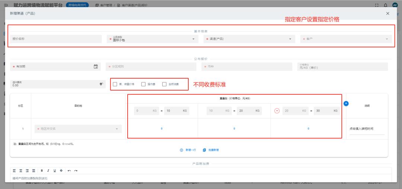The image size is (402, 189).
Task: Focus the 报价名称 input field
Action: pyautogui.click(x=56, y=39)
